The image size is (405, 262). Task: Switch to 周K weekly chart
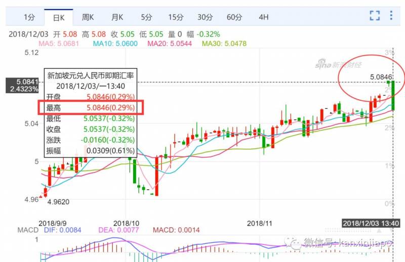point(88,17)
